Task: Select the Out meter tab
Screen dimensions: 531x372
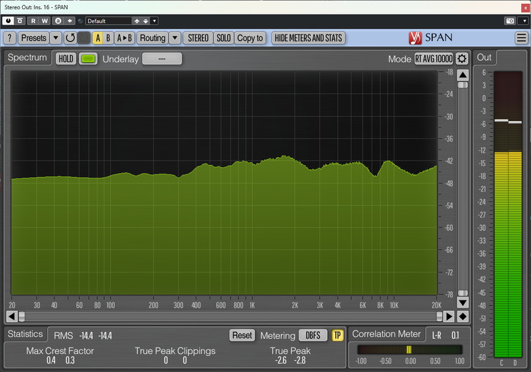Action: (485, 58)
